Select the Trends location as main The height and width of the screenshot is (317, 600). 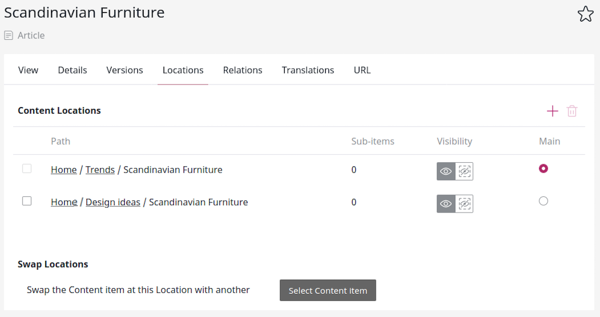click(x=543, y=168)
